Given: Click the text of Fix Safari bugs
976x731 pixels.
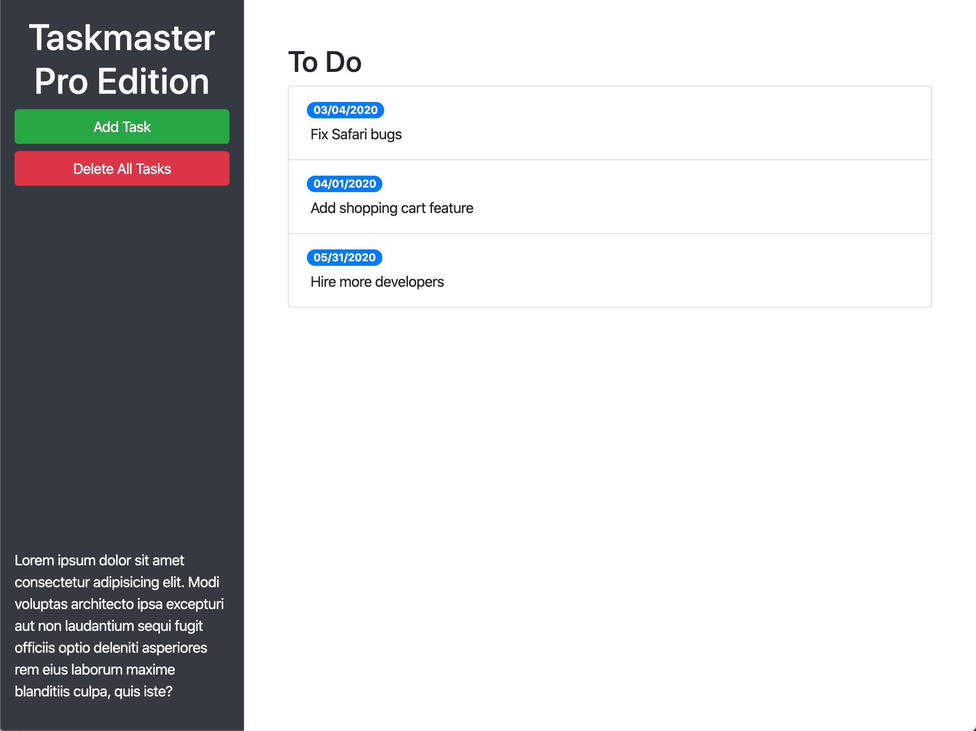Looking at the screenshot, I should pos(356,134).
